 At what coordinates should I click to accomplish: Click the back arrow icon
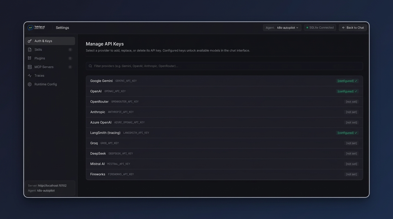click(343, 28)
